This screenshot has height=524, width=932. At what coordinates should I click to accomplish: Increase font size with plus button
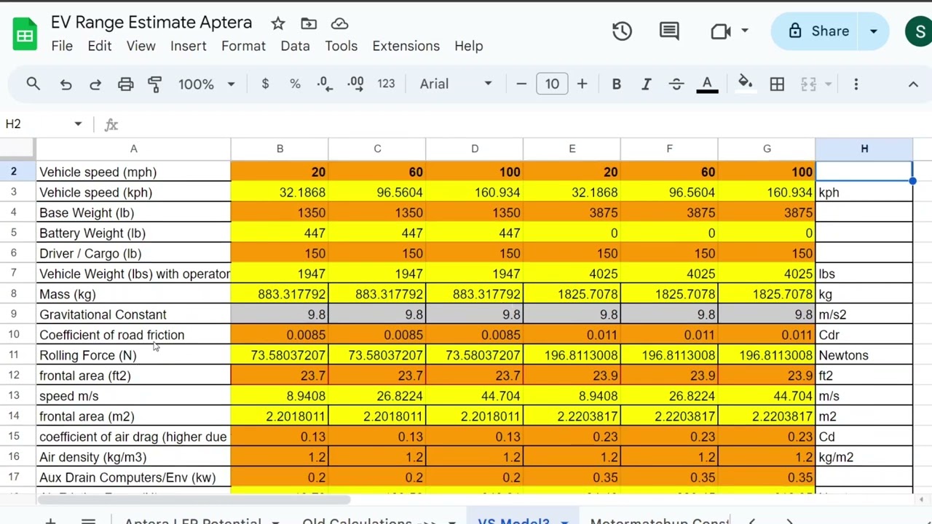click(x=582, y=84)
